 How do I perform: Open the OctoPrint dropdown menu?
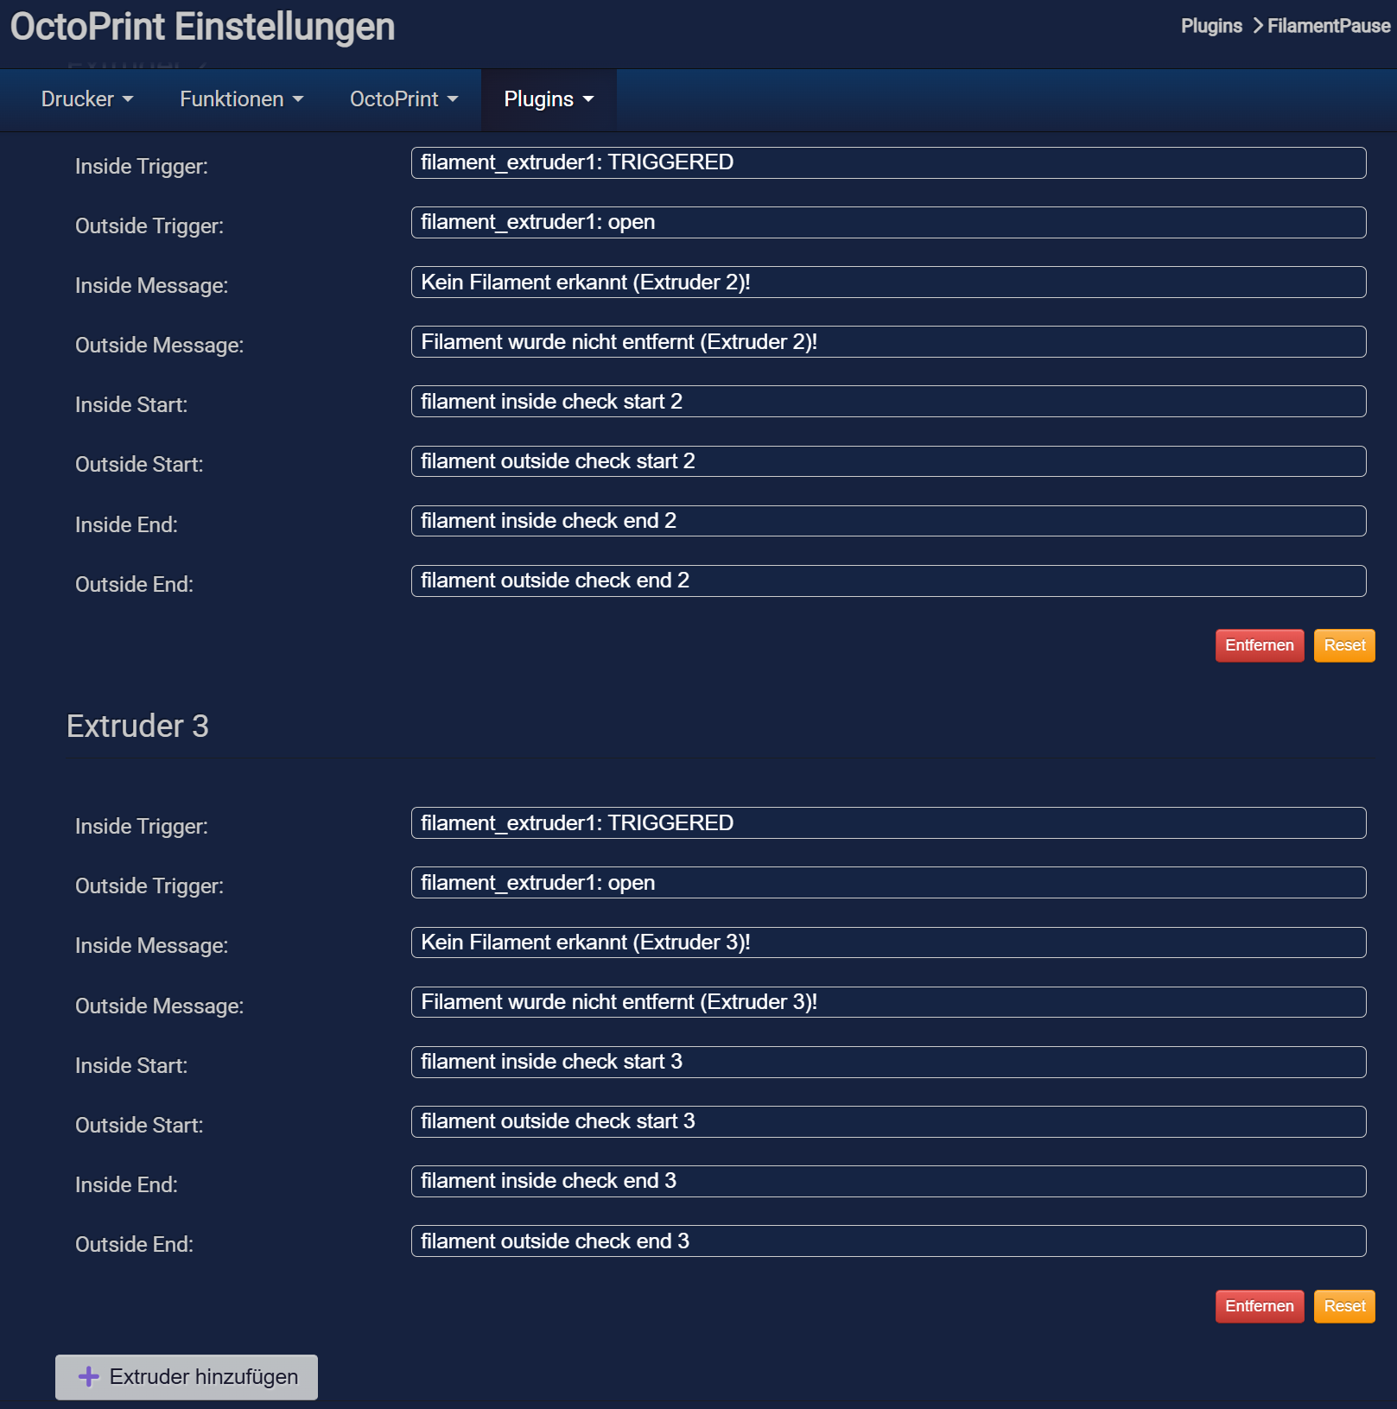403,99
